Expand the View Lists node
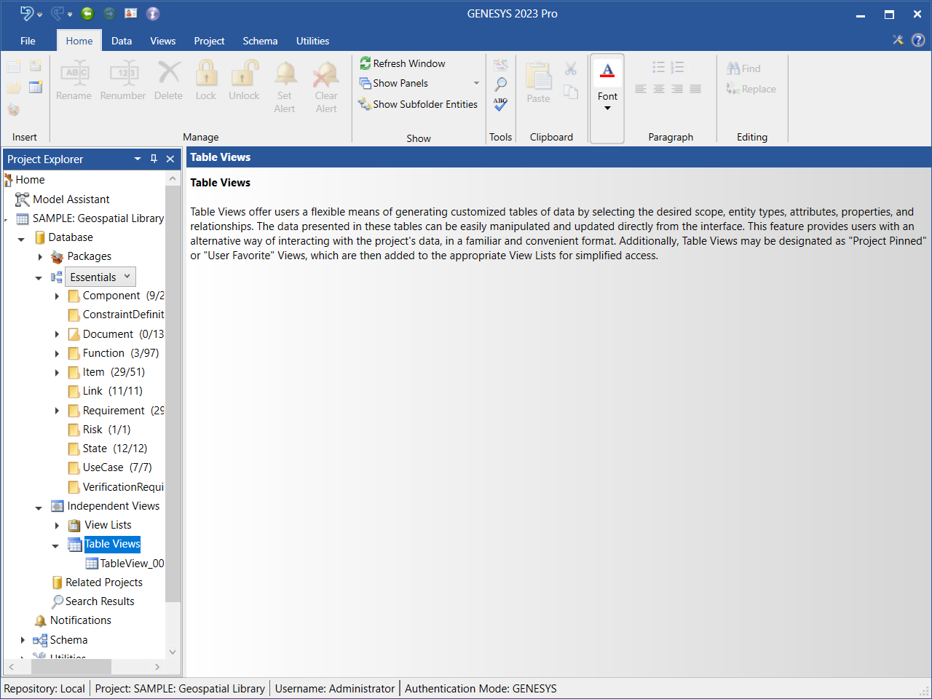Image resolution: width=932 pixels, height=699 pixels. pos(58,526)
